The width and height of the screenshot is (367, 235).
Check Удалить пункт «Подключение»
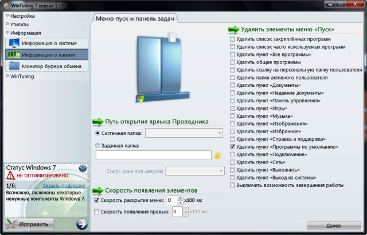(x=232, y=154)
